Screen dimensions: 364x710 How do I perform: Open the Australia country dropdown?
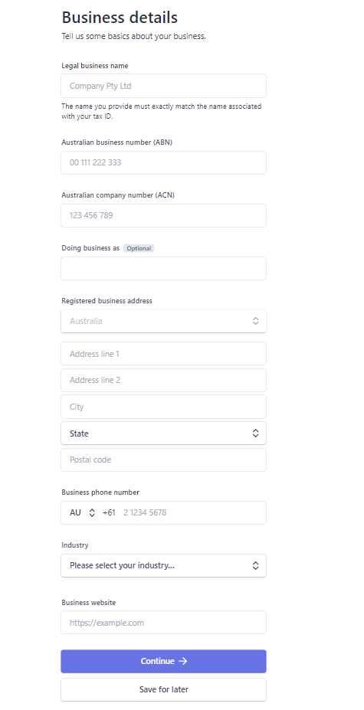pyautogui.click(x=164, y=321)
